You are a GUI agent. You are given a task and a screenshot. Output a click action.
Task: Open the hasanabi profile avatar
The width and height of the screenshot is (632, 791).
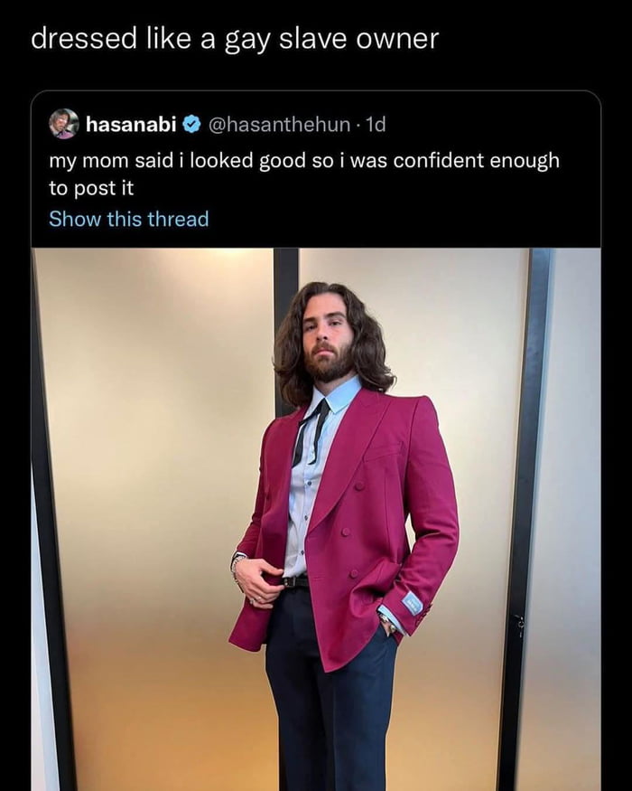click(x=63, y=124)
